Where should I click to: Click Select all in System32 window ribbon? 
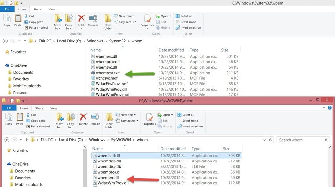pos(184,16)
